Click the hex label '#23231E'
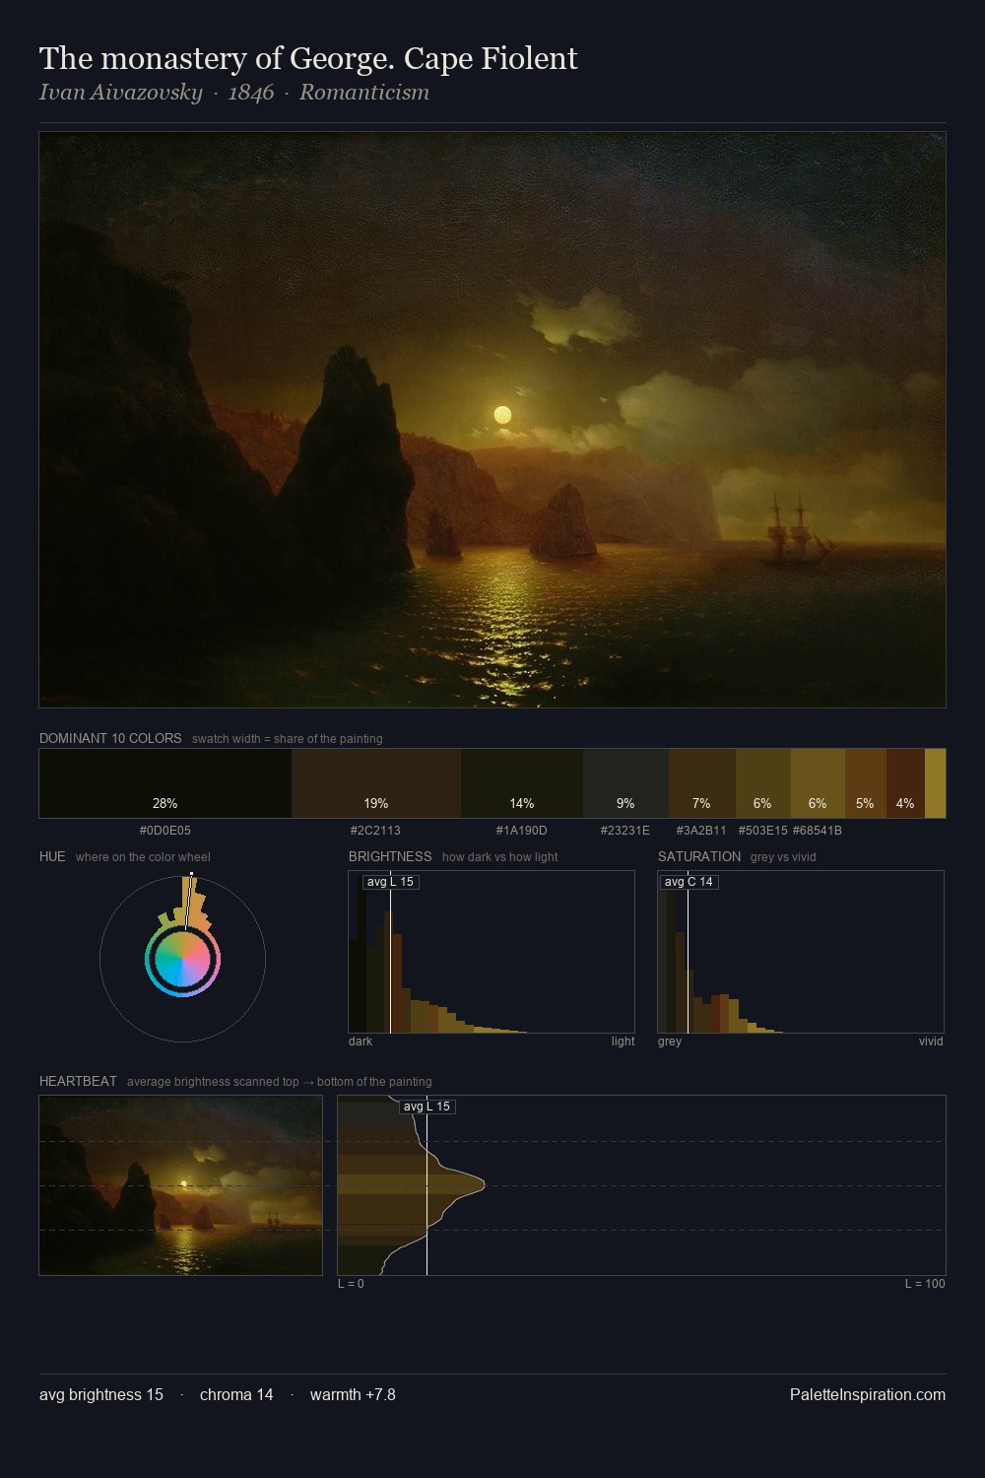Image resolution: width=985 pixels, height=1478 pixels. pyautogui.click(x=625, y=831)
